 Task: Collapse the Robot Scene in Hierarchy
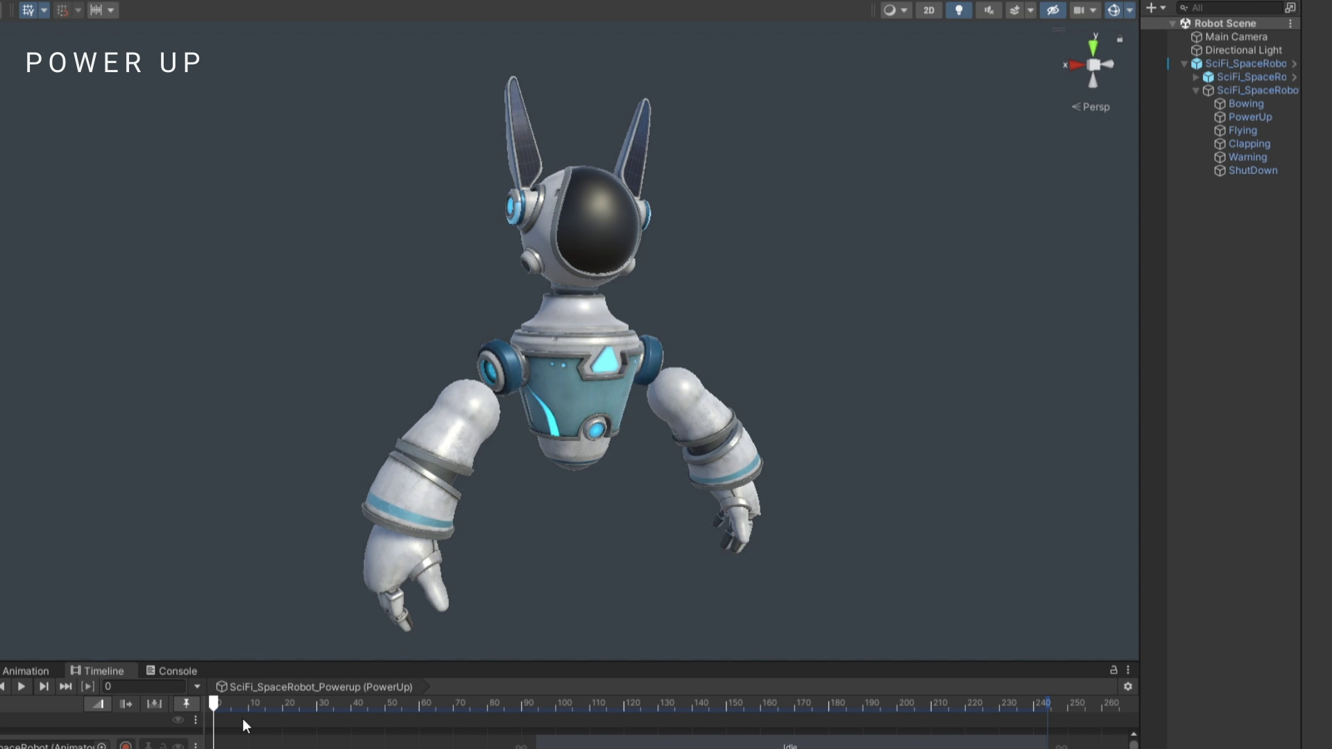[x=1172, y=24]
